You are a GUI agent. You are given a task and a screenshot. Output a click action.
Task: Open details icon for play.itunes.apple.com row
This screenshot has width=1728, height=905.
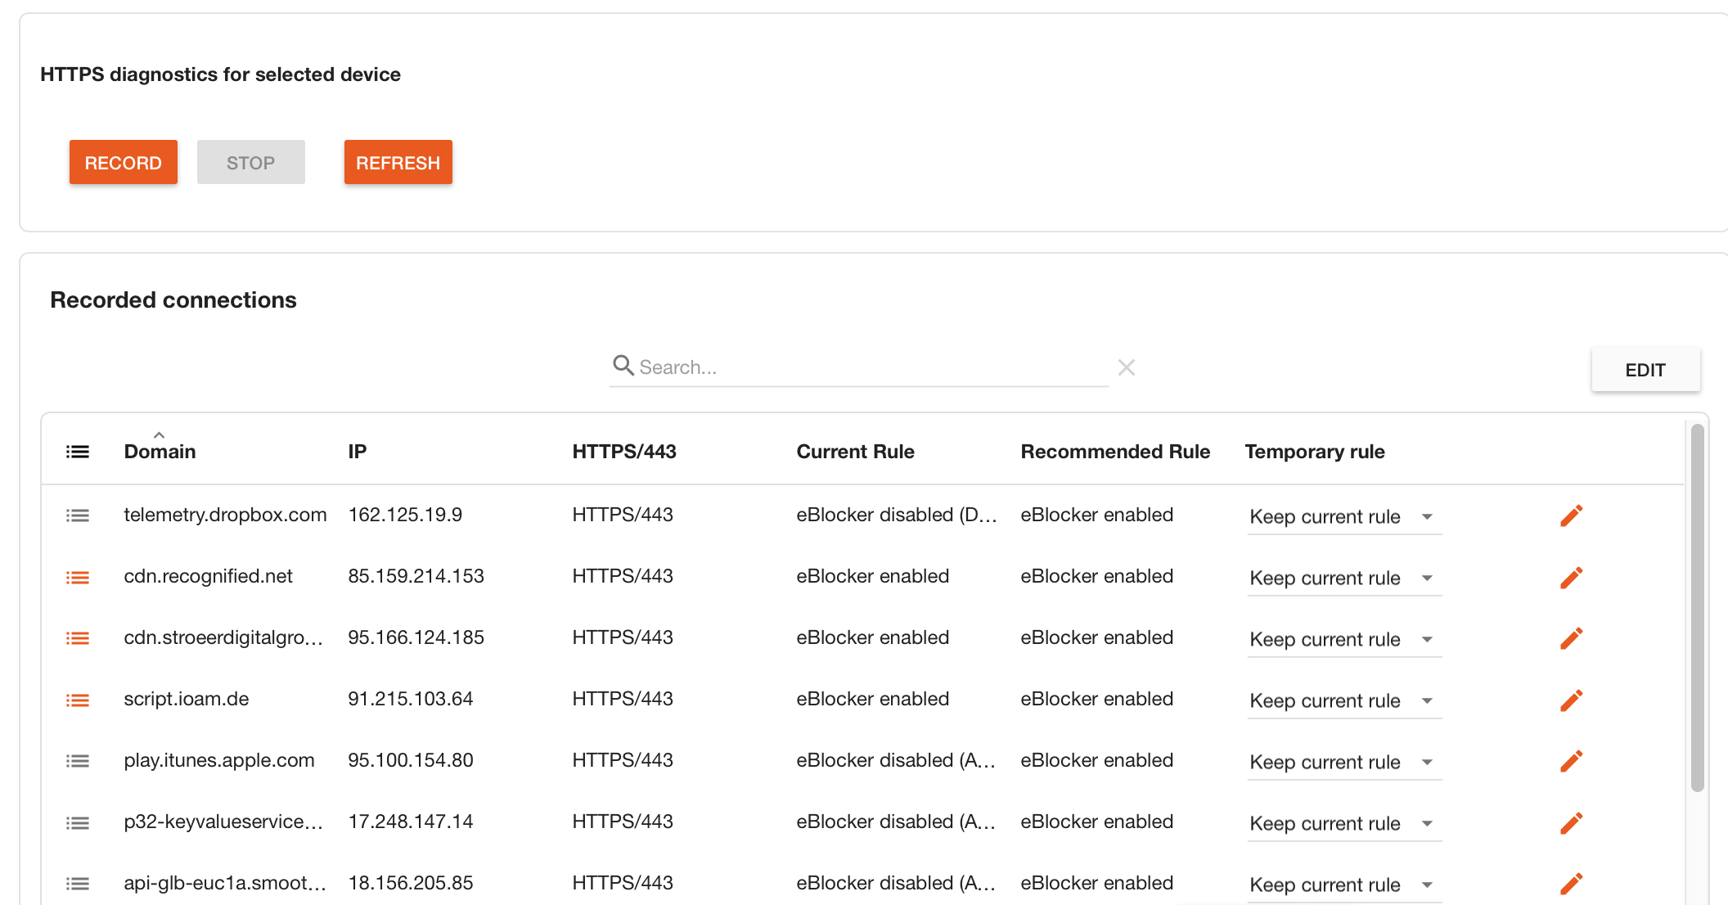coord(78,761)
